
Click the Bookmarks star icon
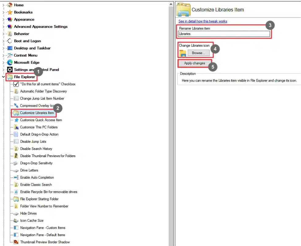tap(10, 12)
